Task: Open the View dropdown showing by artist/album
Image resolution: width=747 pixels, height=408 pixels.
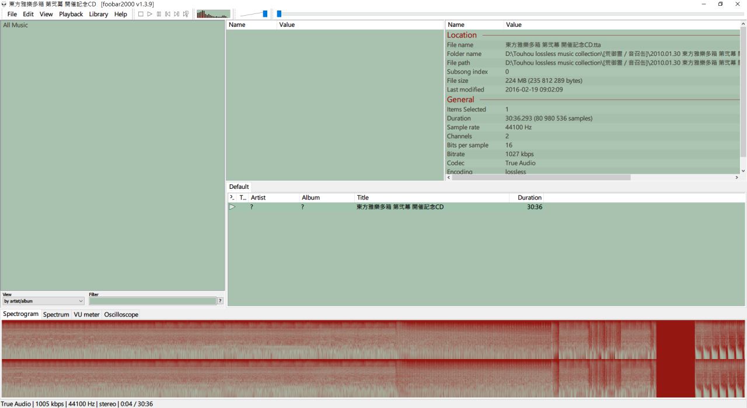Action: tap(44, 301)
